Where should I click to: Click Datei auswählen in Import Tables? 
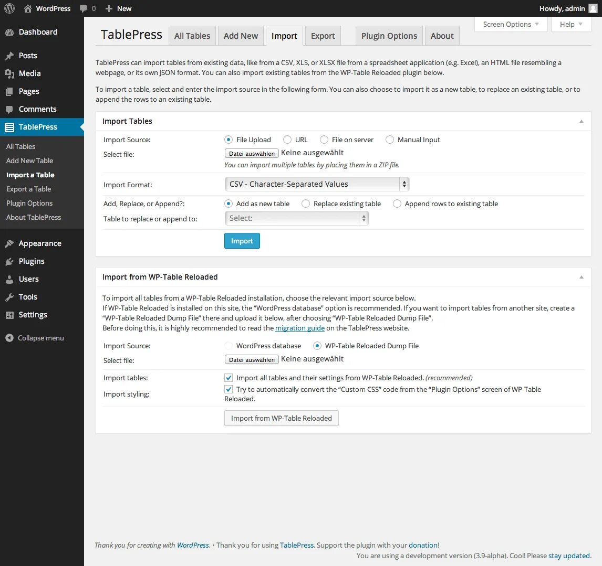tap(252, 153)
